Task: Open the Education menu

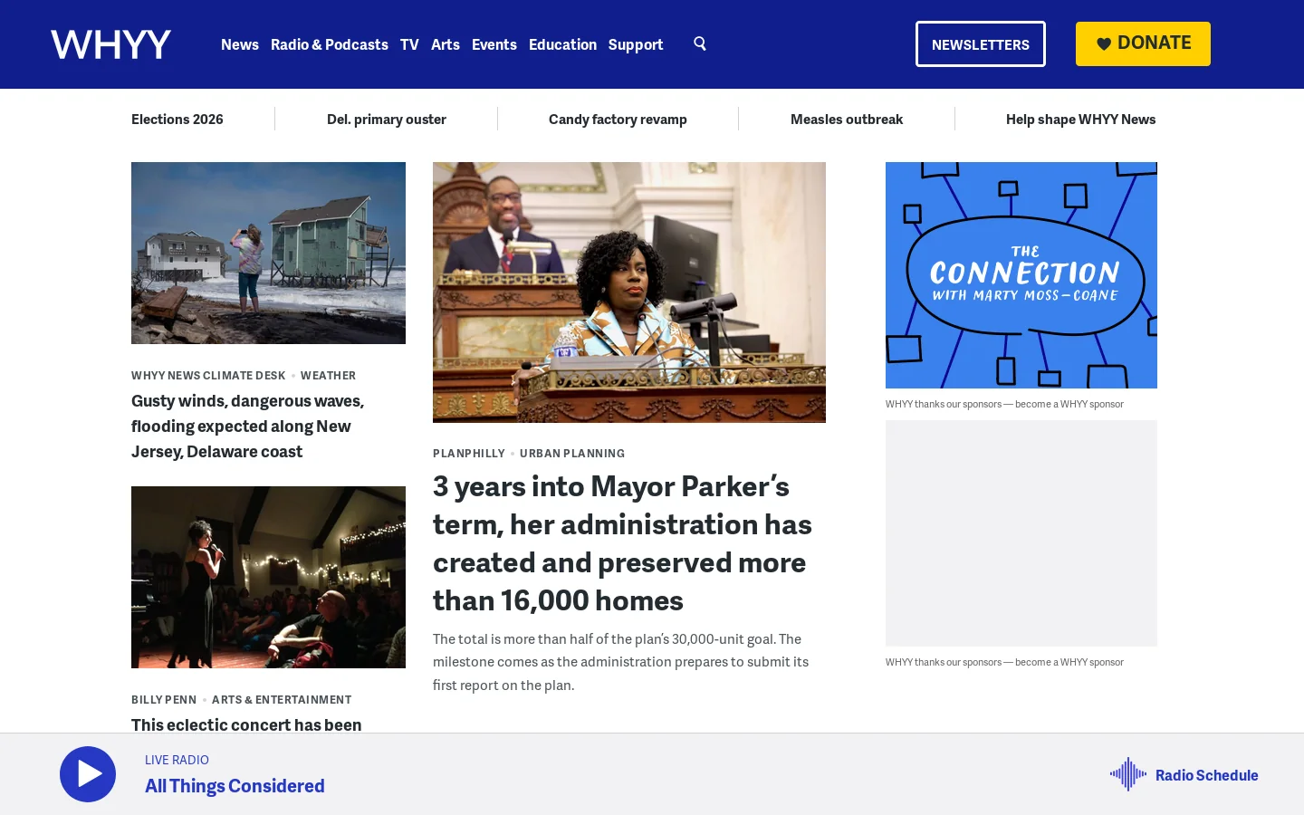Action: (x=562, y=44)
